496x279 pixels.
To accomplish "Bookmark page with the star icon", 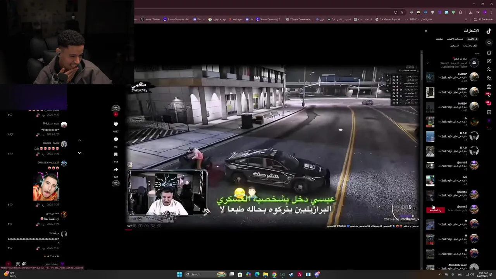I will [x=402, y=12].
